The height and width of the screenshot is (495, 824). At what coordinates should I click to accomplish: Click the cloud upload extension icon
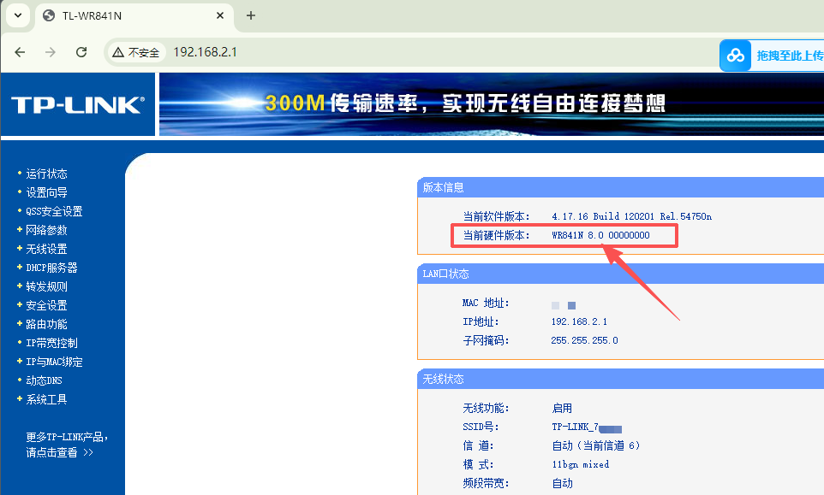tap(735, 55)
